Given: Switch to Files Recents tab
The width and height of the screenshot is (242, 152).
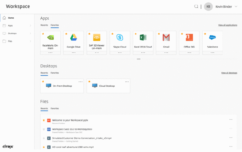Looking at the screenshot, I should point(44,108).
